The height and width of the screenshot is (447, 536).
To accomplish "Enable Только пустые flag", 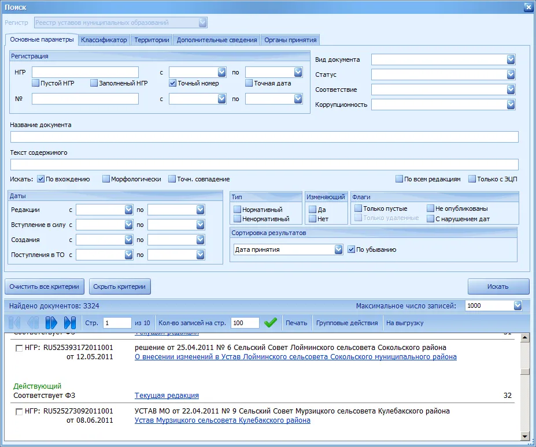I will click(358, 208).
